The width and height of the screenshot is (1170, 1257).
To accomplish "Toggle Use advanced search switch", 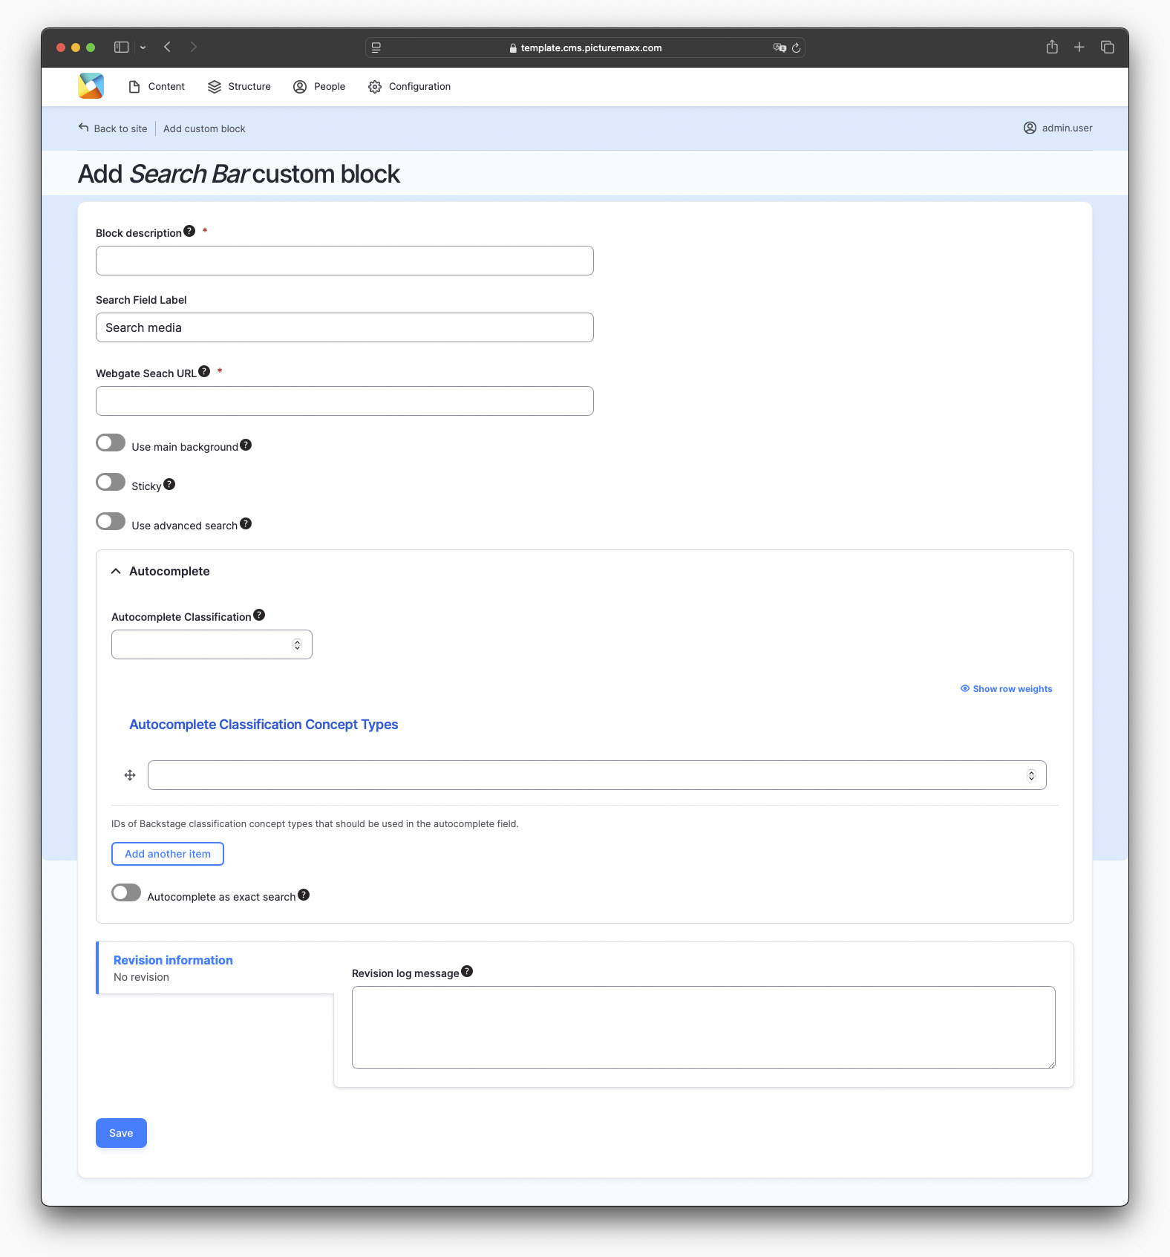I will (111, 521).
